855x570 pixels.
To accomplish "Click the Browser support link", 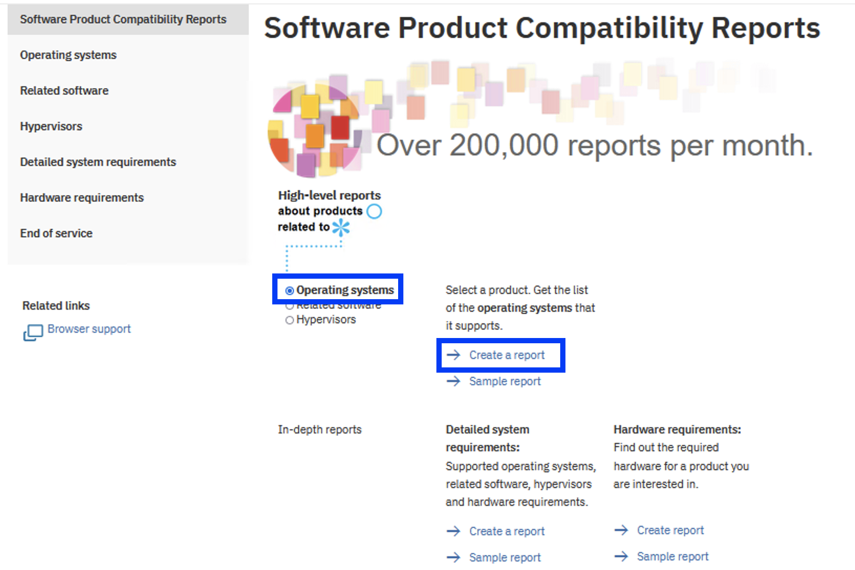I will [89, 329].
